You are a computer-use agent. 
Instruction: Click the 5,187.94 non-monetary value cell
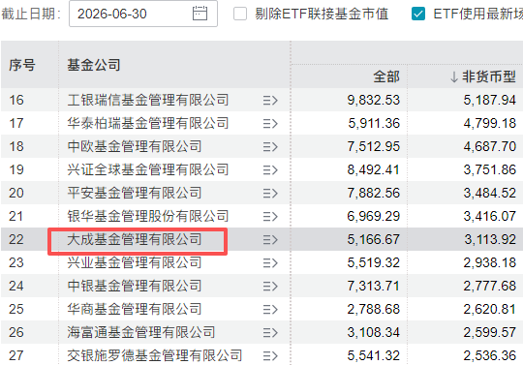click(x=490, y=100)
